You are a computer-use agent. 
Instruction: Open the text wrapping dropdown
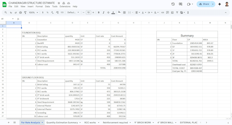[x=150, y=13]
